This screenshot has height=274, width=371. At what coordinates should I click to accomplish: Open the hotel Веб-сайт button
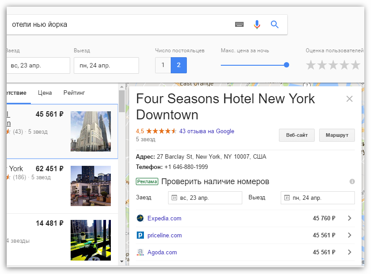pyautogui.click(x=297, y=135)
